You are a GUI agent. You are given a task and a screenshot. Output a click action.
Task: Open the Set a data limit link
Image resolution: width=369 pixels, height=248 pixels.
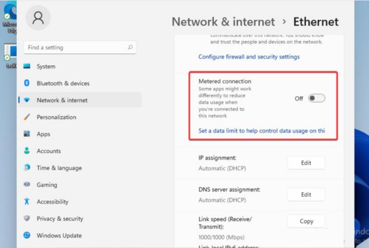pyautogui.click(x=262, y=131)
